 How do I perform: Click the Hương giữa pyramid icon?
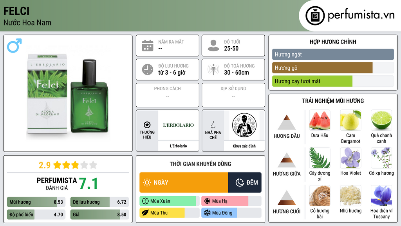287,160
